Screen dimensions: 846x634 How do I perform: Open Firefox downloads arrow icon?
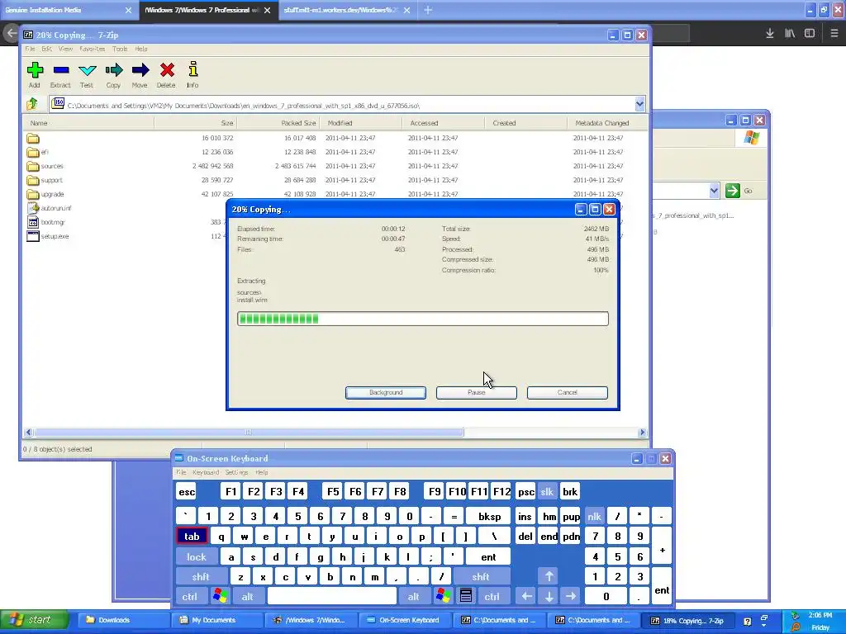pyautogui.click(x=770, y=33)
